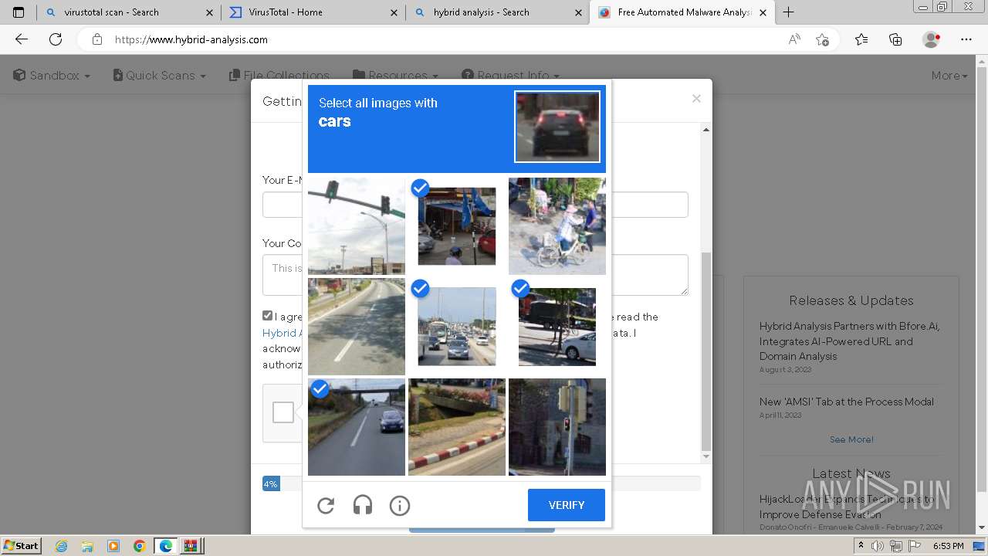Add this page to favorites
The image size is (988, 556).
(823, 39)
